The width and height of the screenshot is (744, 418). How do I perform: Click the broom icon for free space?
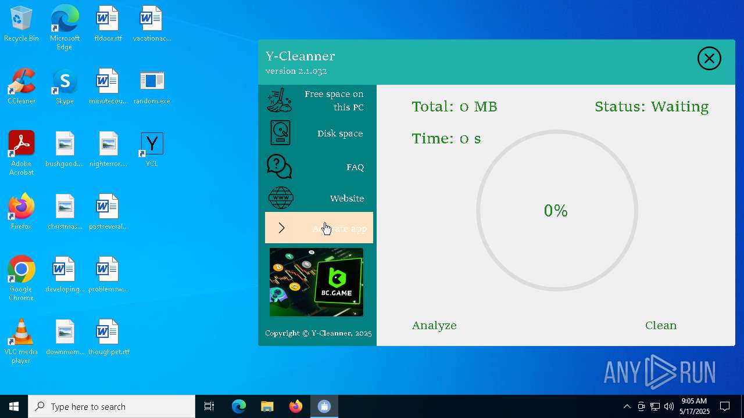280,100
